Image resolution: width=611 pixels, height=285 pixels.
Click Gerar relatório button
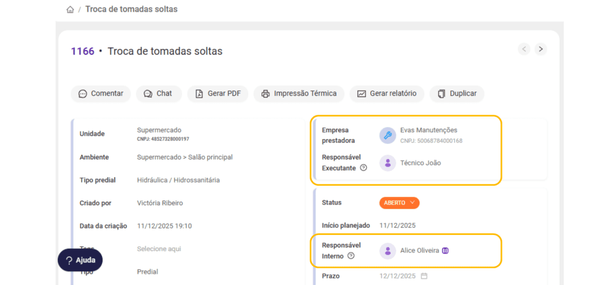coord(387,93)
